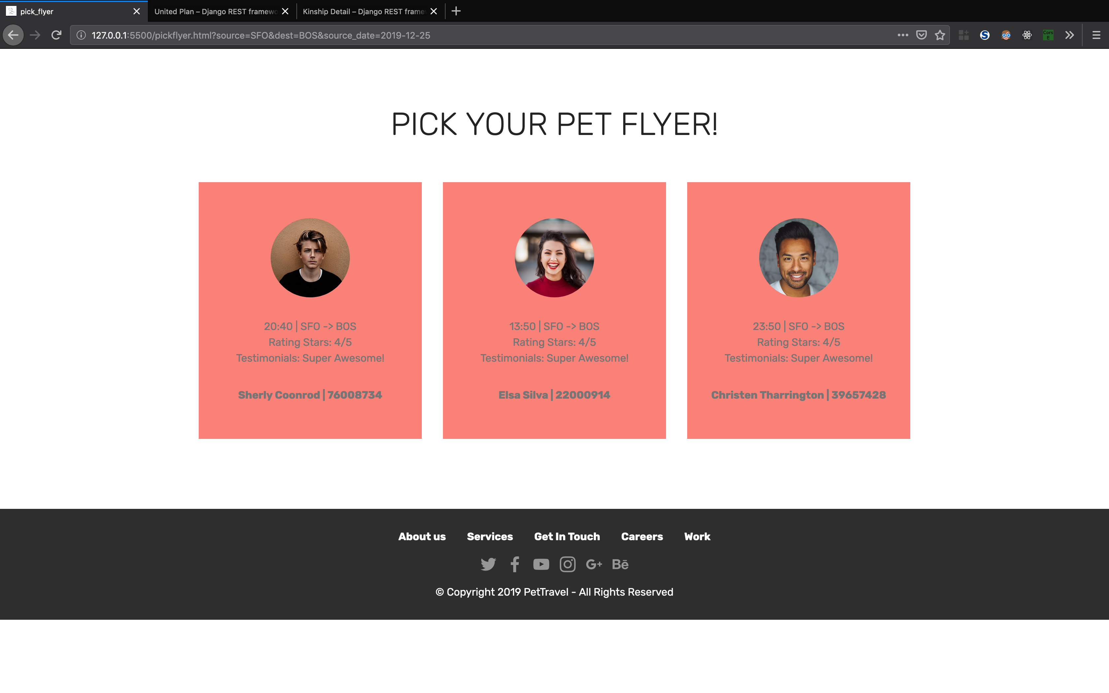The width and height of the screenshot is (1109, 693).
Task: Open the browser hamburger menu
Action: [1096, 35]
